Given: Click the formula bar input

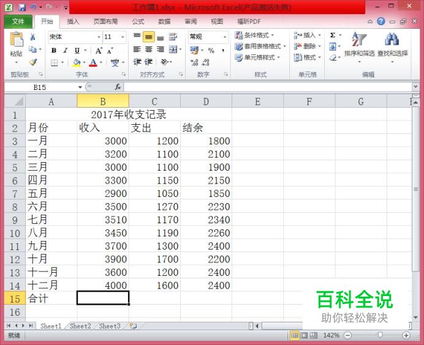Looking at the screenshot, I should [268, 87].
